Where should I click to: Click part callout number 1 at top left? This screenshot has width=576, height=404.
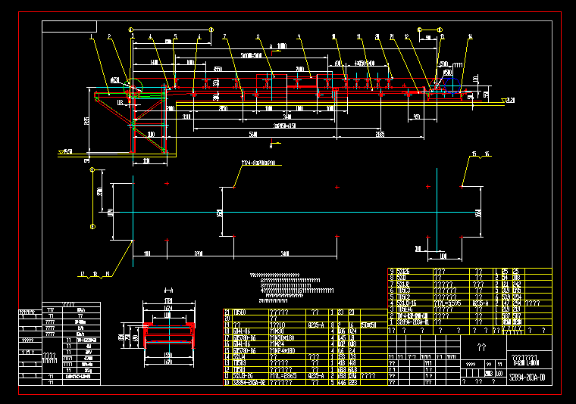point(91,36)
